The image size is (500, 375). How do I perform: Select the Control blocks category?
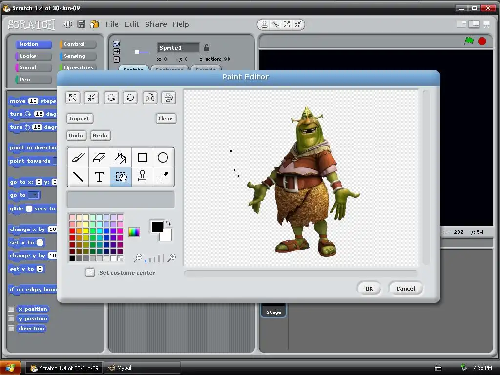[x=78, y=44]
